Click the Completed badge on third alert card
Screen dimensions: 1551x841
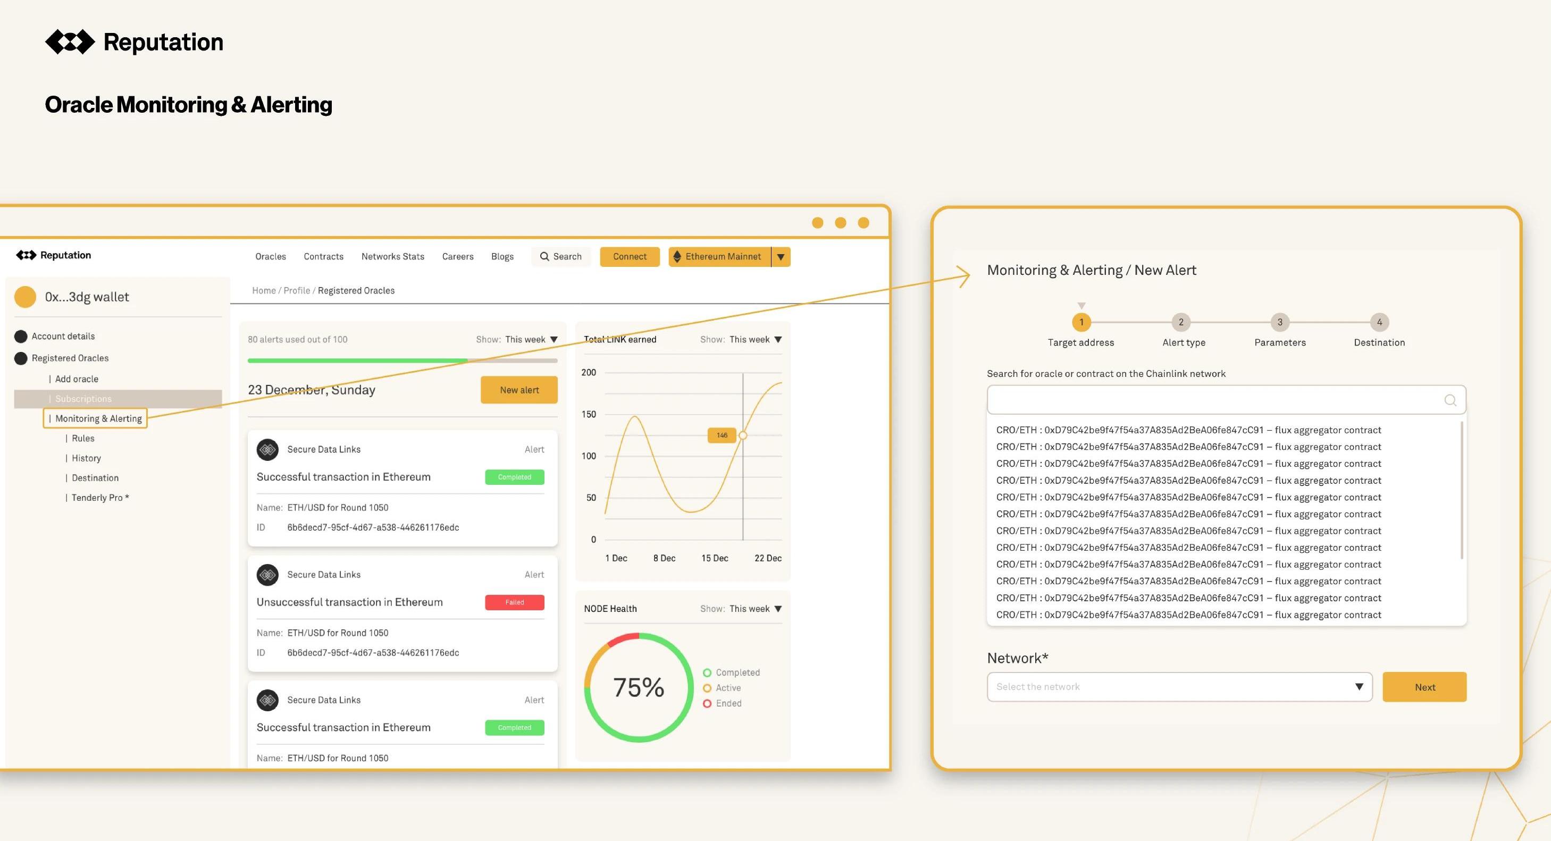click(515, 728)
